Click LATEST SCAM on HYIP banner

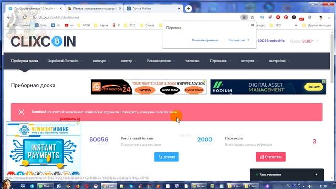pyautogui.click(x=170, y=90)
